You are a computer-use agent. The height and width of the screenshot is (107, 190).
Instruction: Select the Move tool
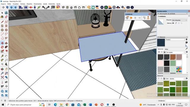point(2,43)
